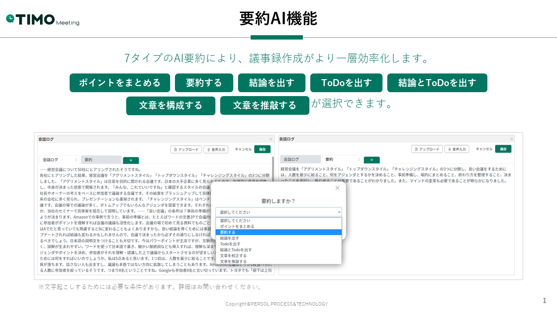
Task: Click 保存 in the right panel
Action: 503,149
